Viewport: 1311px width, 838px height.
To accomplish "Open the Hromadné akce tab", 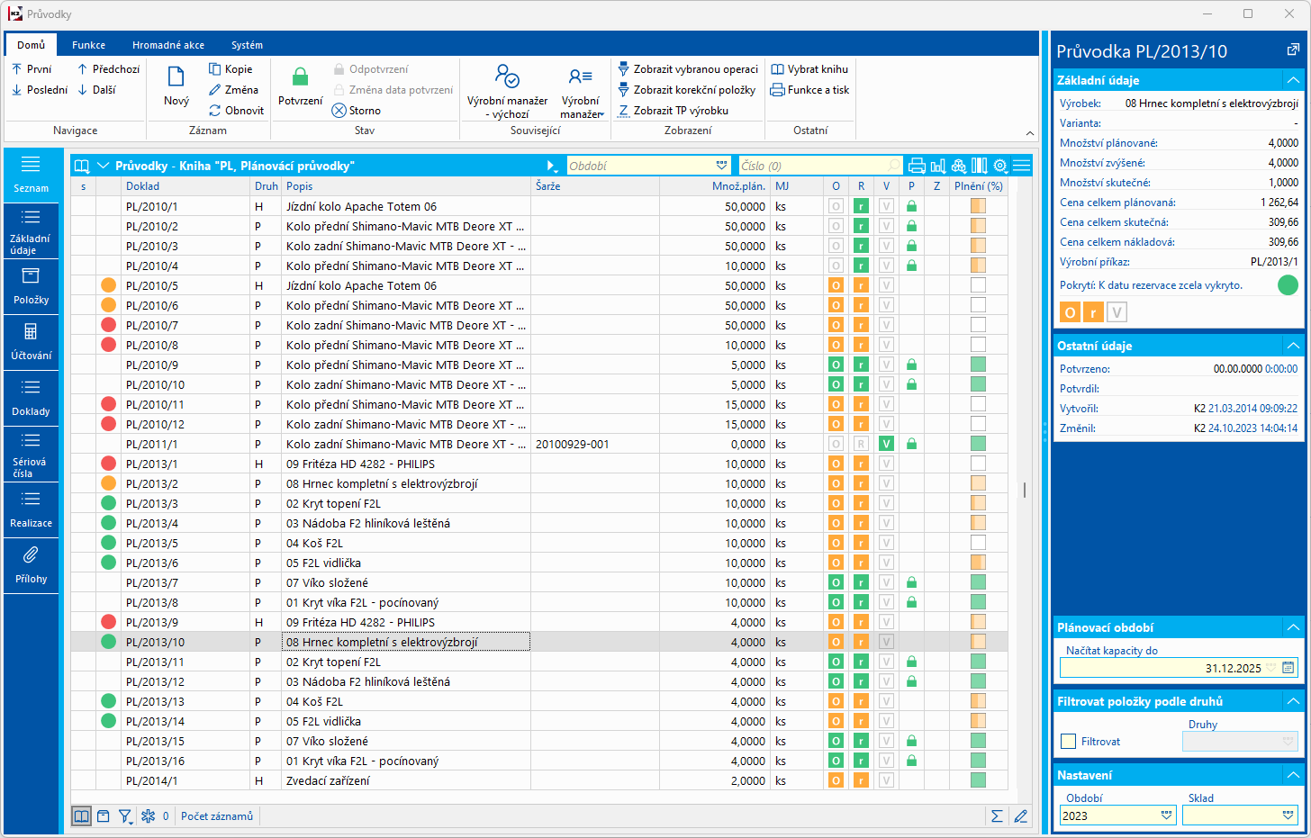I will [167, 45].
